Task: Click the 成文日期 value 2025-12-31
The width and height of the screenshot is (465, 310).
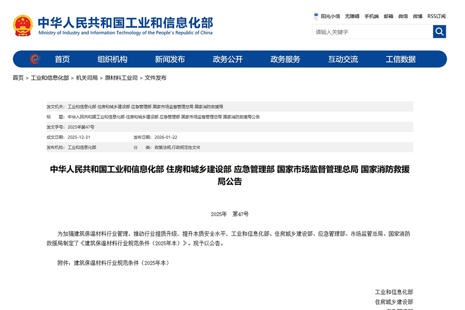Action: pyautogui.click(x=79, y=137)
